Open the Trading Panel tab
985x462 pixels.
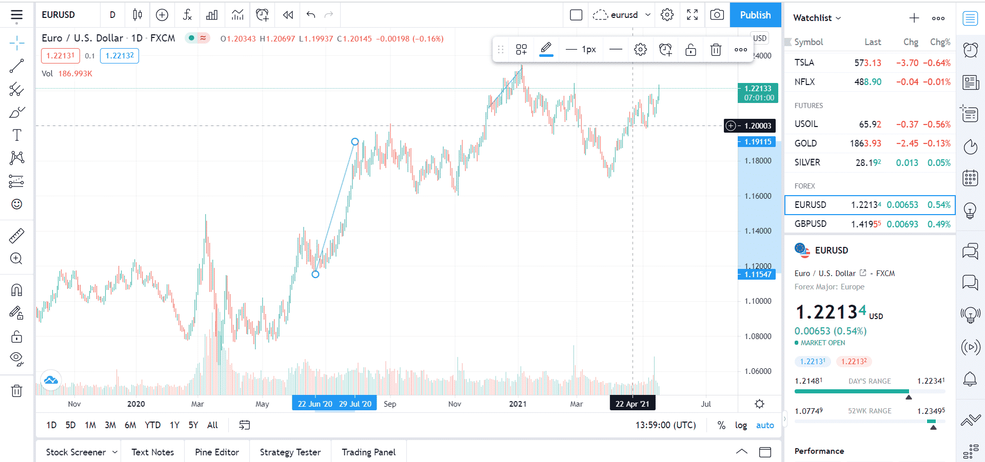pyautogui.click(x=369, y=452)
